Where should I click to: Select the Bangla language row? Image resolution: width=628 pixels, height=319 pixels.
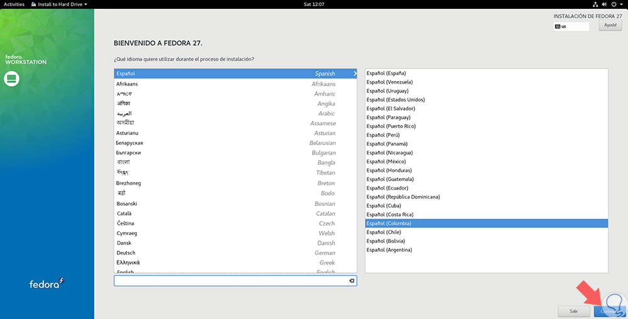pyautogui.click(x=235, y=163)
